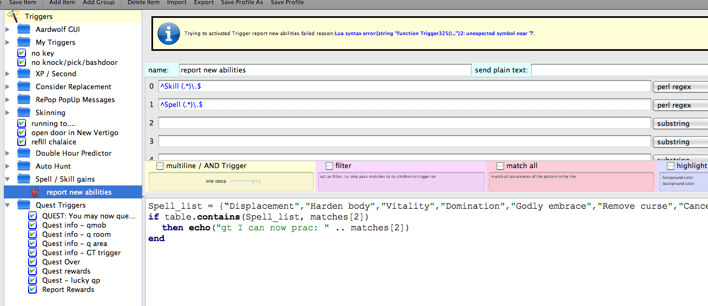
Task: Toggle the 'no key' trigger checkbox
Action: (x=22, y=53)
